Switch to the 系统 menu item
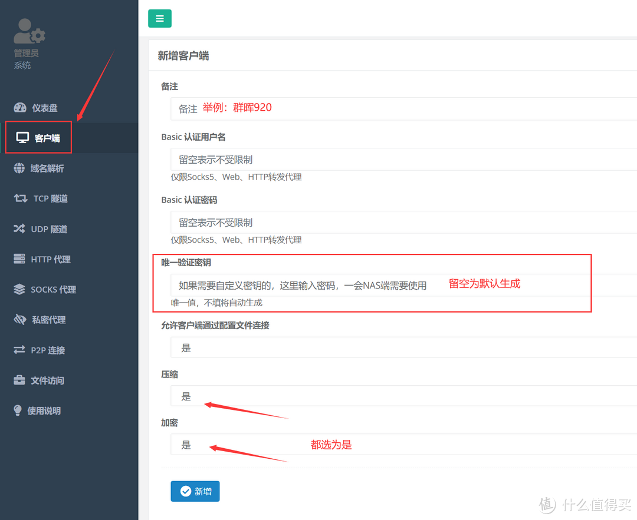Screen dimensions: 637x520 point(22,65)
